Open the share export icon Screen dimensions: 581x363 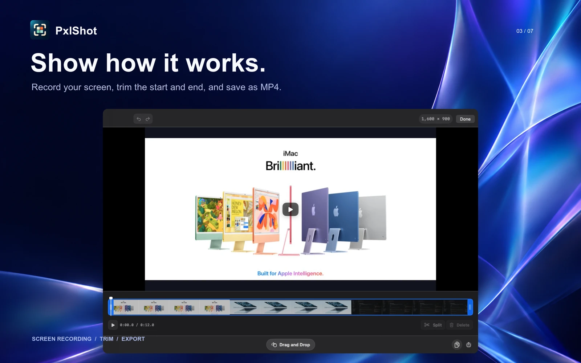(469, 345)
